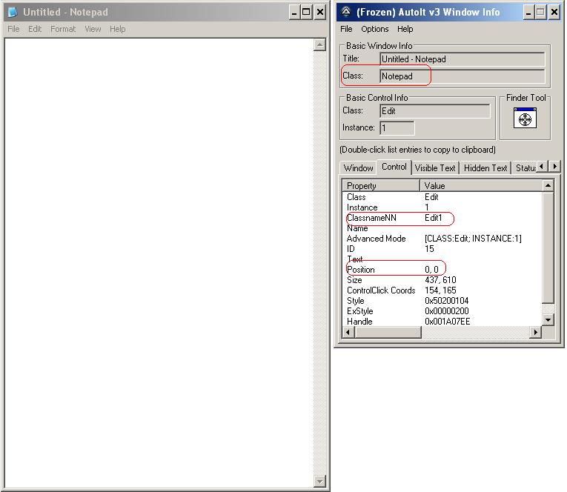Select the Size row value 437, 610
This screenshot has height=492, width=567.
(x=440, y=280)
